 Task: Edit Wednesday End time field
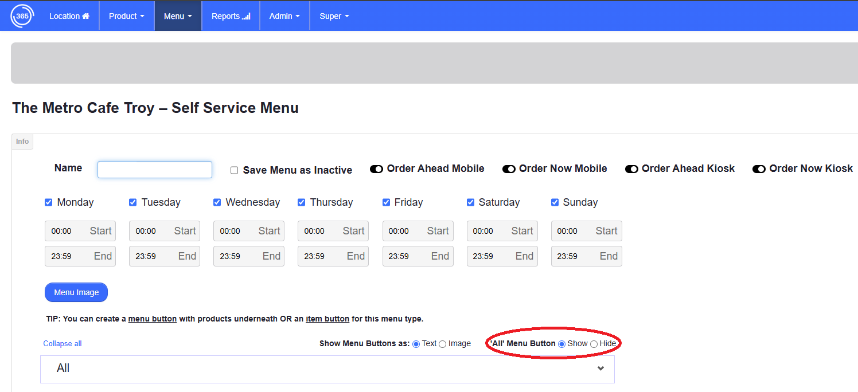[x=249, y=256]
